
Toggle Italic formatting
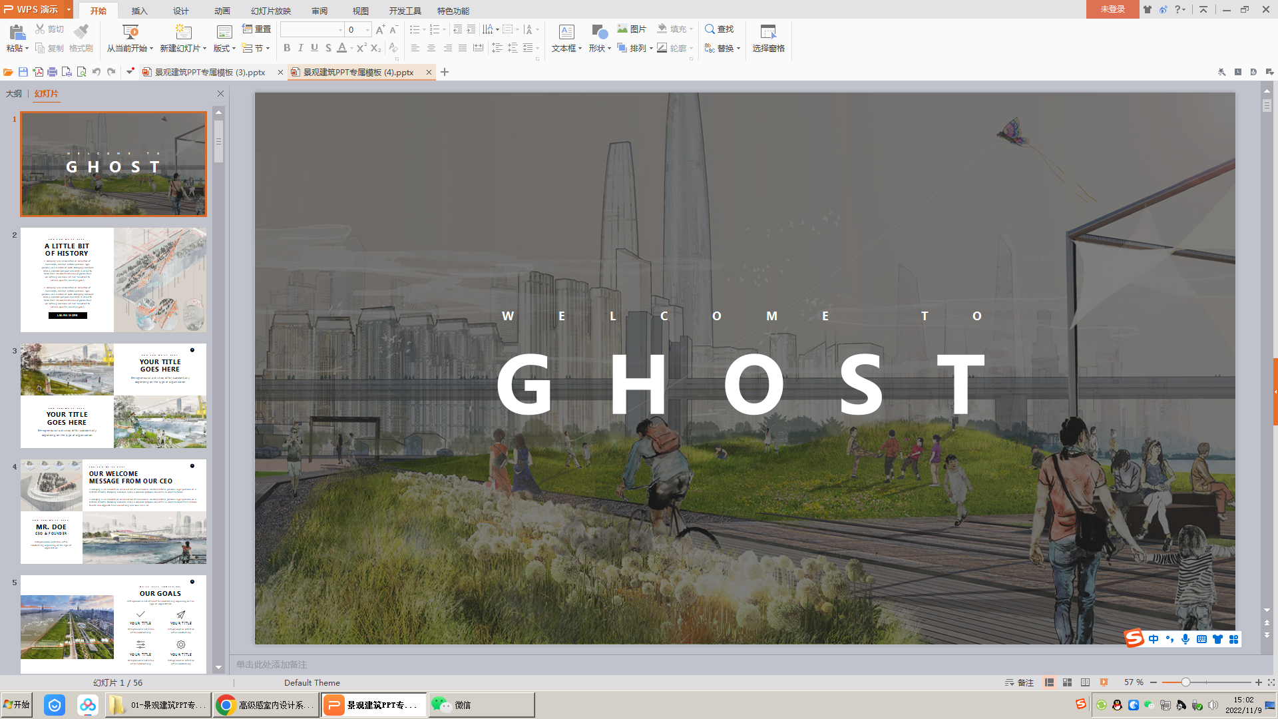click(x=301, y=48)
